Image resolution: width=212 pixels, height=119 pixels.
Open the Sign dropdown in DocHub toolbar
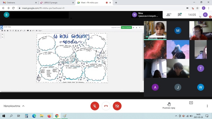40,30
